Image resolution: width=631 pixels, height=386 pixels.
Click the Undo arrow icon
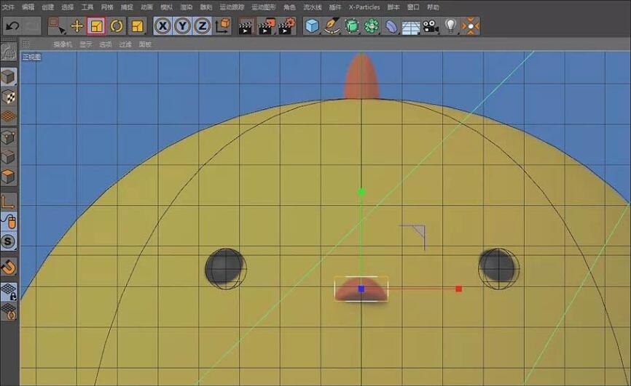click(x=12, y=26)
